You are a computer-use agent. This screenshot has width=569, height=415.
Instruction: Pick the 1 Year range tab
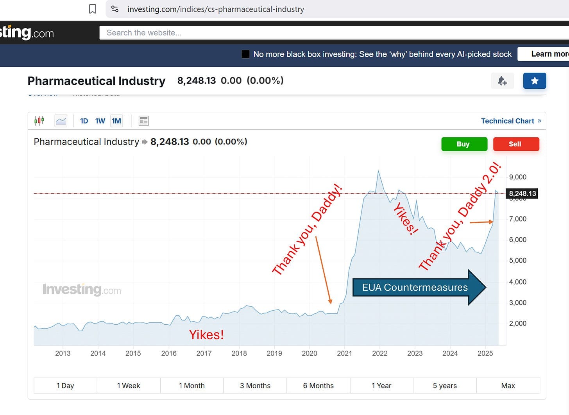pos(381,386)
